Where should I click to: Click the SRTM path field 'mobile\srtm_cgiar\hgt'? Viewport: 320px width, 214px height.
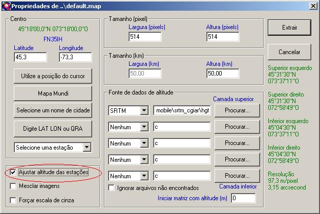click(x=182, y=110)
